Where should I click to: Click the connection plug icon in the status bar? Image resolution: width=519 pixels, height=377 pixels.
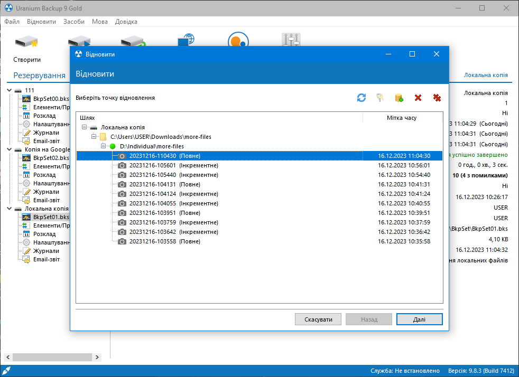tap(6, 371)
